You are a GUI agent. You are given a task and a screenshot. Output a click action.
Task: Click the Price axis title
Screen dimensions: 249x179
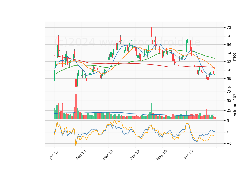tap(234, 57)
